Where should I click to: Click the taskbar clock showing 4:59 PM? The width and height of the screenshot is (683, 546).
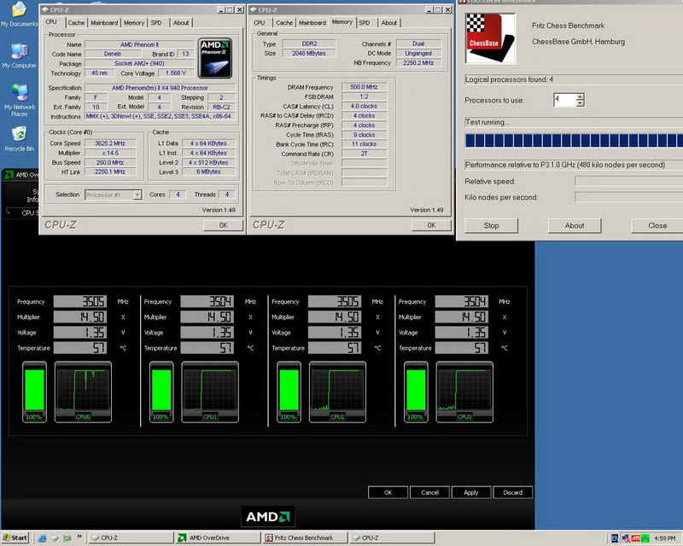[x=665, y=538]
